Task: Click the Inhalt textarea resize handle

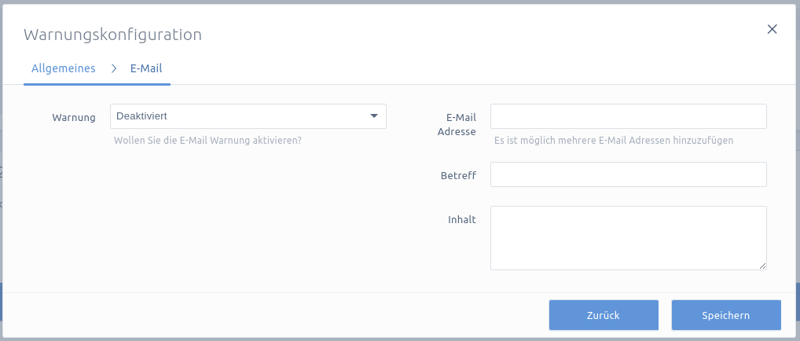Action: 762,266
